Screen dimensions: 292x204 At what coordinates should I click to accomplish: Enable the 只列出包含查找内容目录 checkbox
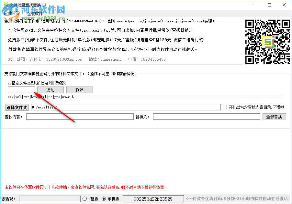click(x=225, y=107)
